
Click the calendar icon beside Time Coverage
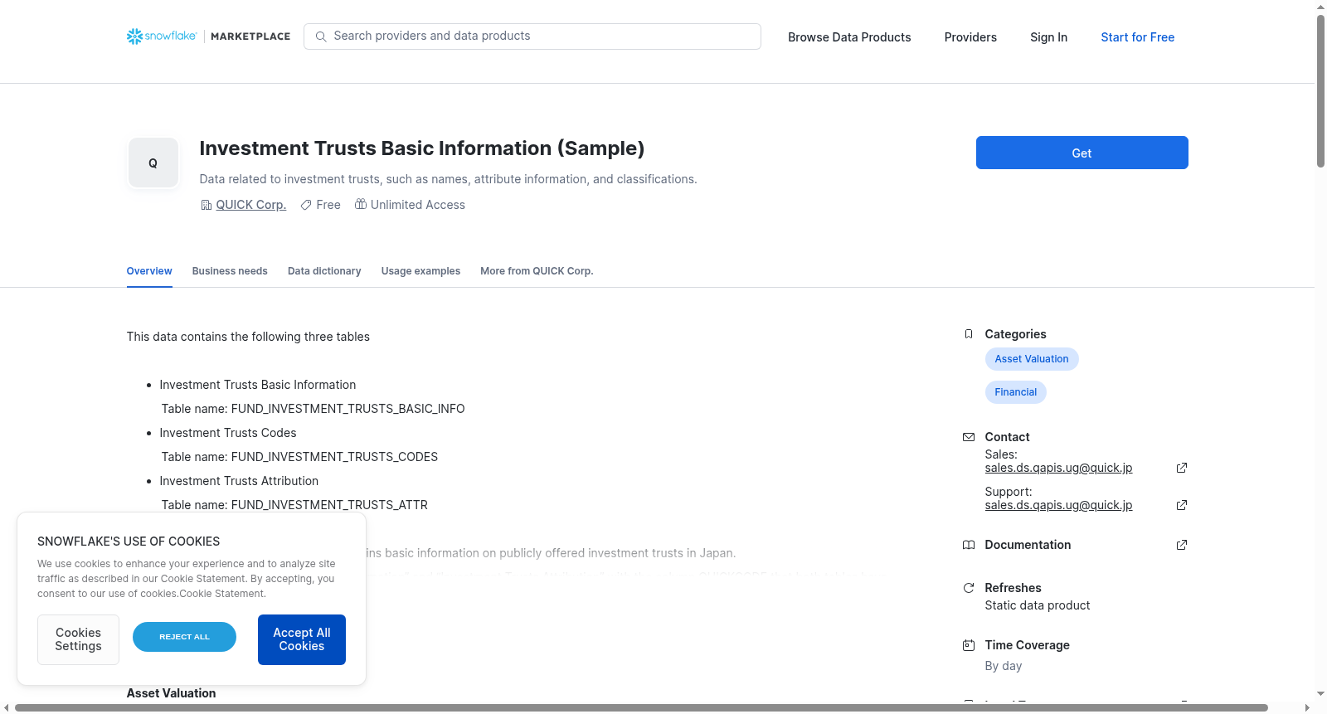pyautogui.click(x=969, y=645)
